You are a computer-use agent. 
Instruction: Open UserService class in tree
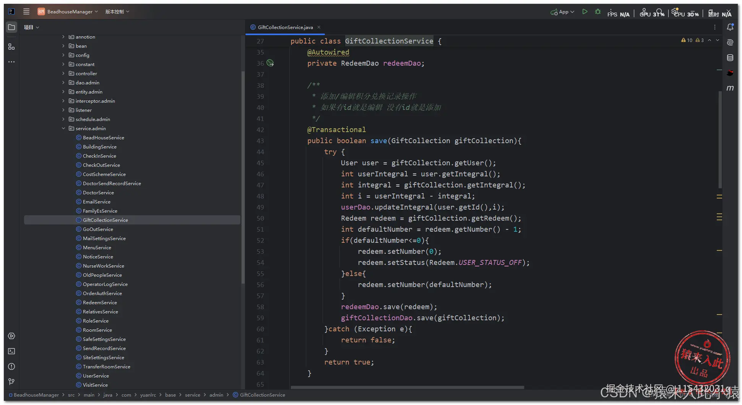96,376
